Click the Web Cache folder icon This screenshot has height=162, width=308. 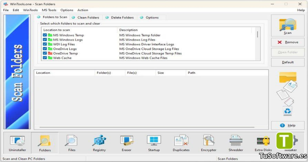tap(50, 58)
